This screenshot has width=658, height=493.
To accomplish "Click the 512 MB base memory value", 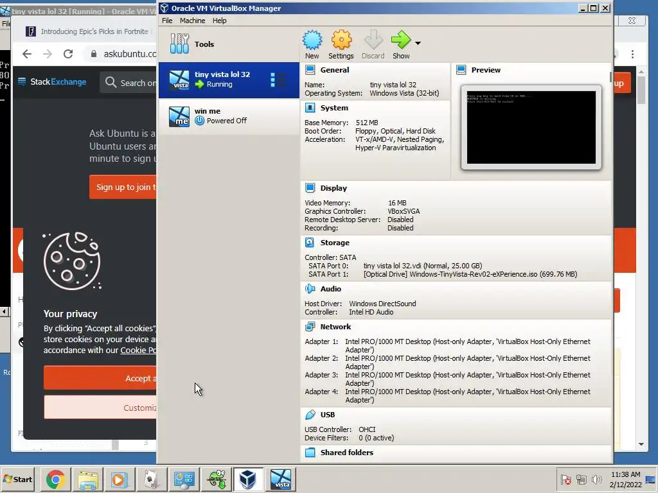I will click(x=367, y=123).
